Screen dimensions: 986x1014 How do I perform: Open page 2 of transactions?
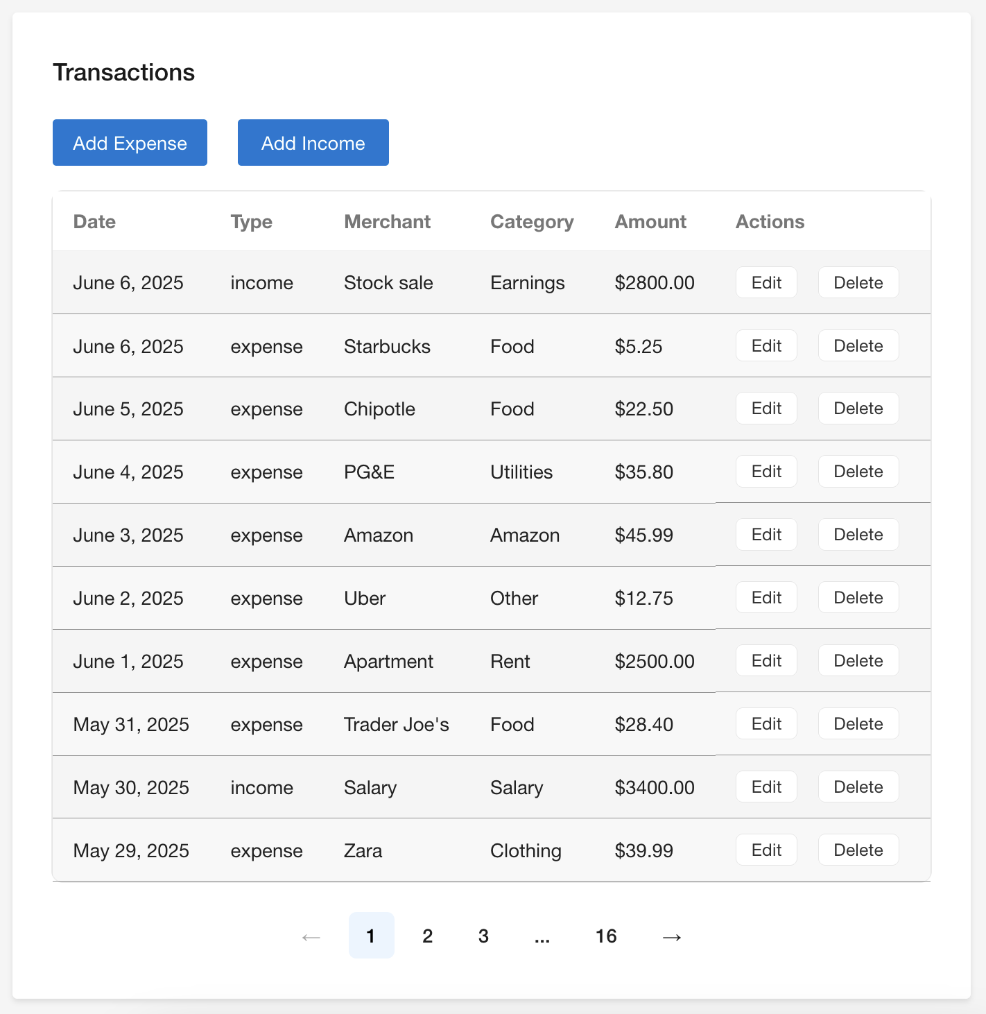tap(427, 936)
